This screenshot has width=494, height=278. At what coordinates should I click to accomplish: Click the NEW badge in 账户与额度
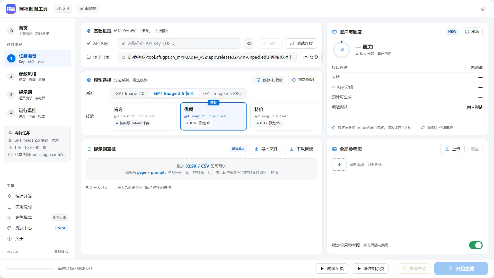[x=452, y=32]
